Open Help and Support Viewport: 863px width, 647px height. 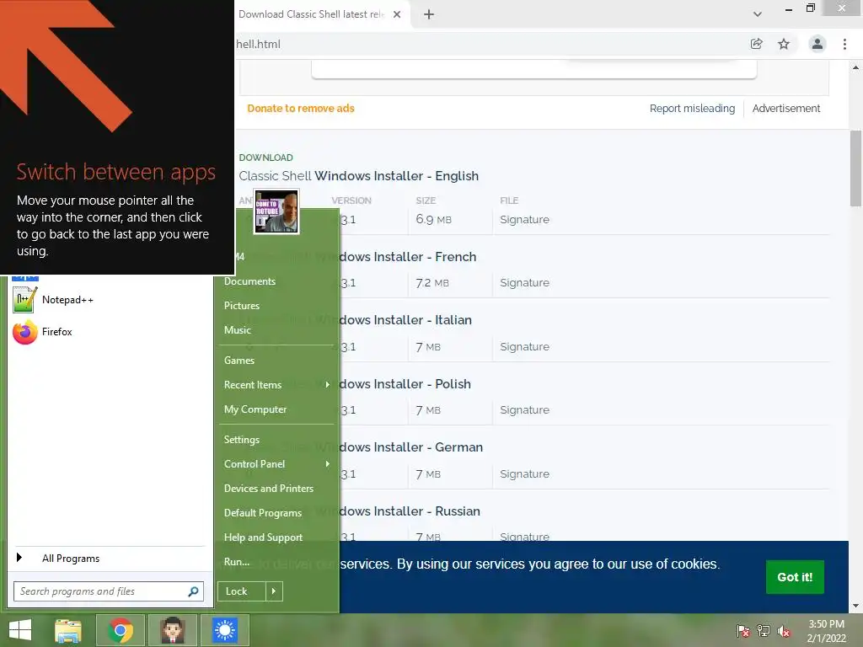coord(263,537)
